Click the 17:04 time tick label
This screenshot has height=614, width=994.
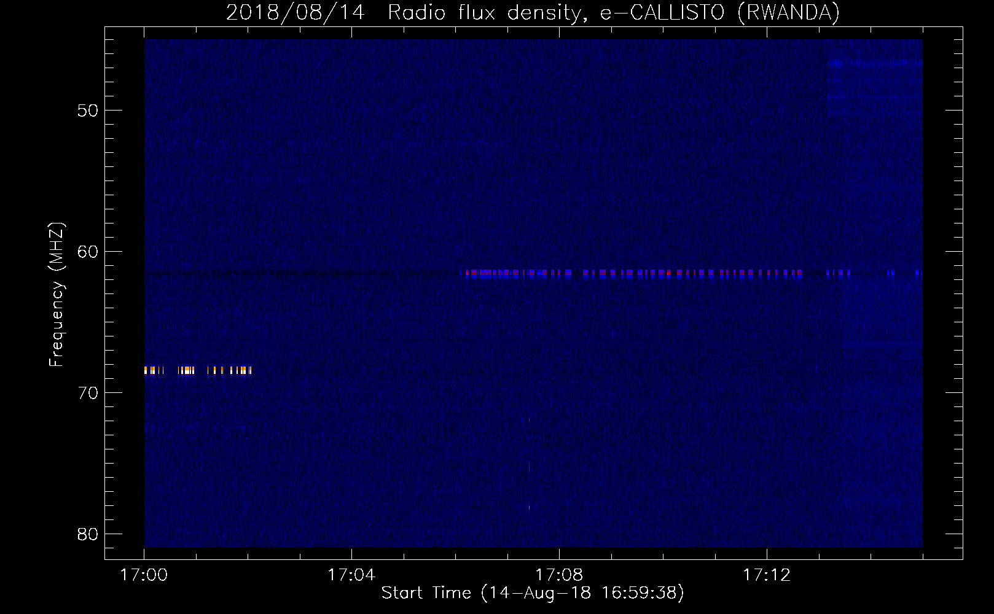[351, 575]
